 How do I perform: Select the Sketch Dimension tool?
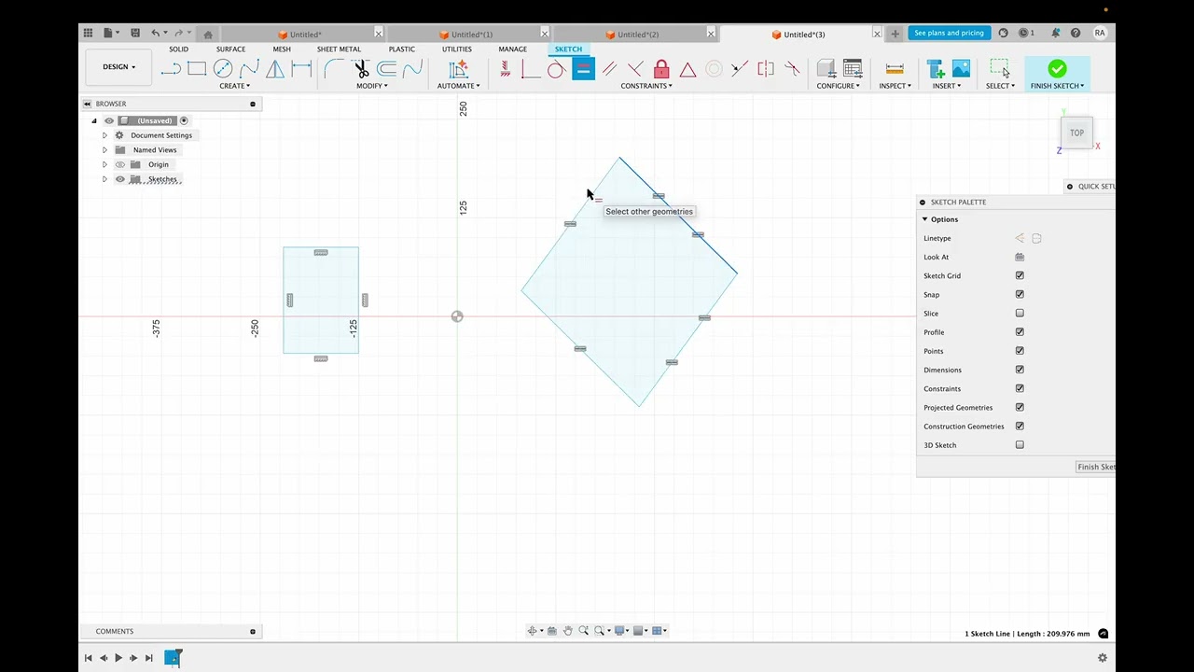[301, 69]
